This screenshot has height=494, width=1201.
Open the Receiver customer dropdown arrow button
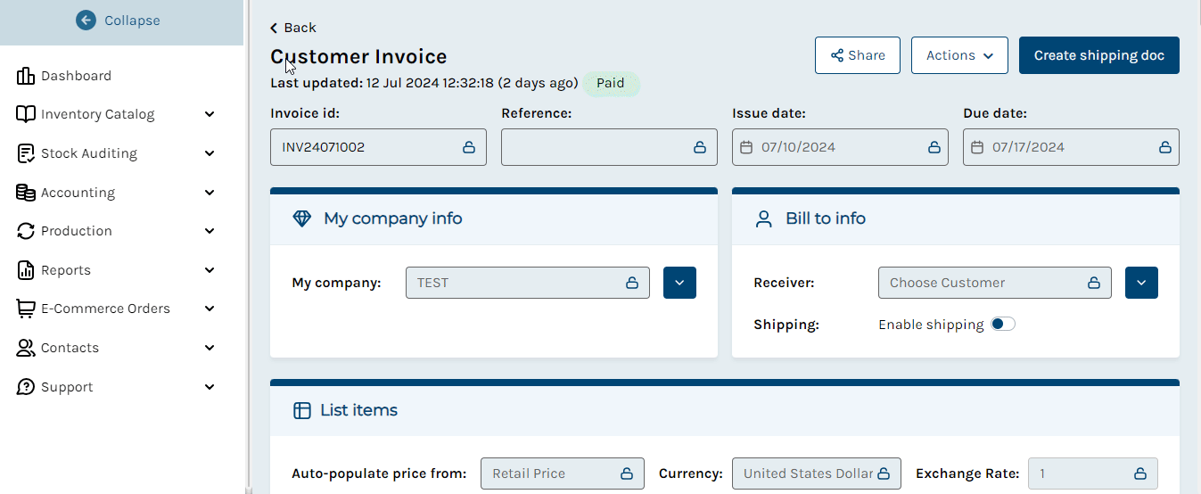(x=1141, y=283)
